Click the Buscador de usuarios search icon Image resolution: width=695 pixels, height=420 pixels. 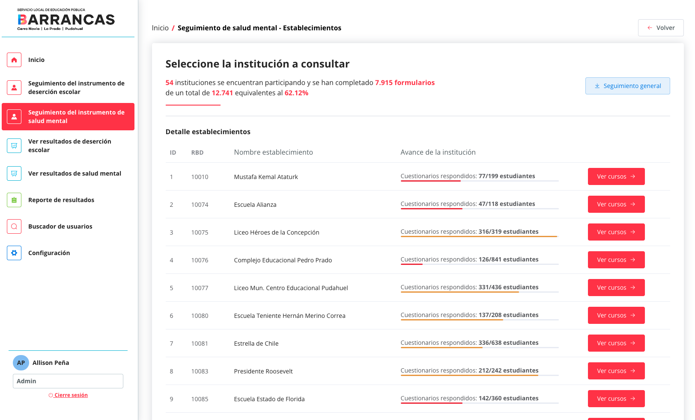tap(14, 226)
